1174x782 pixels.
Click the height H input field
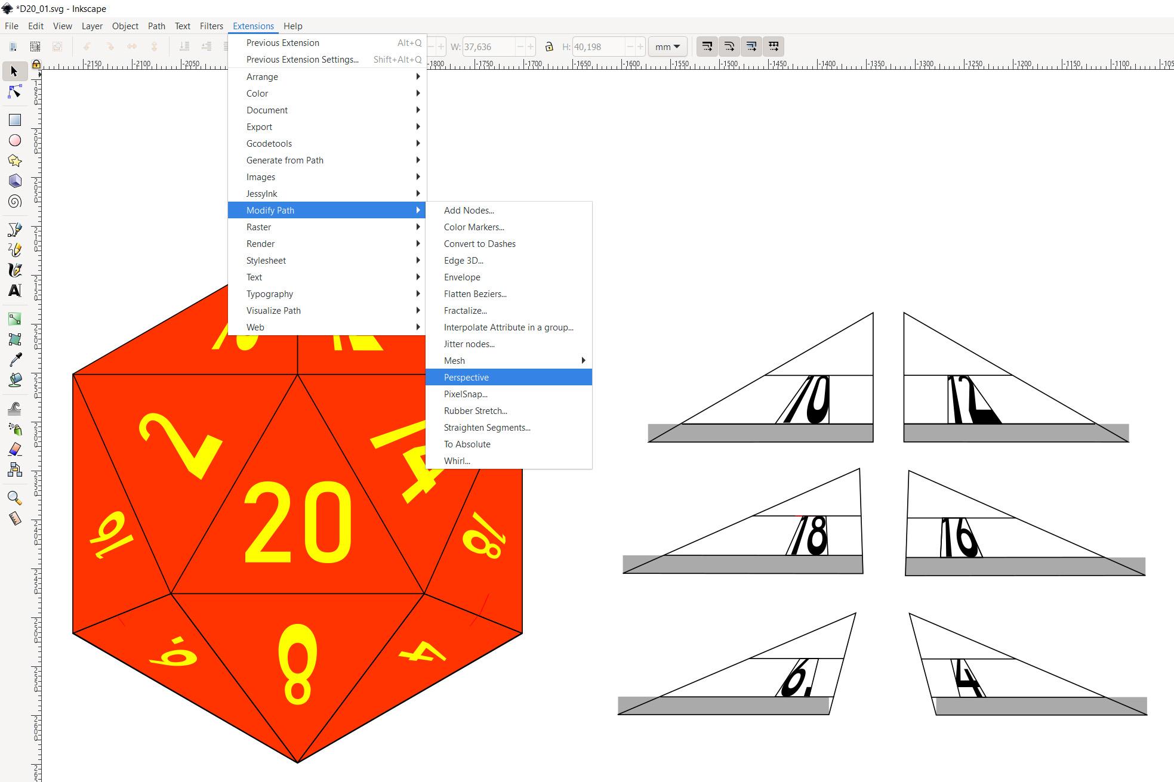click(597, 47)
